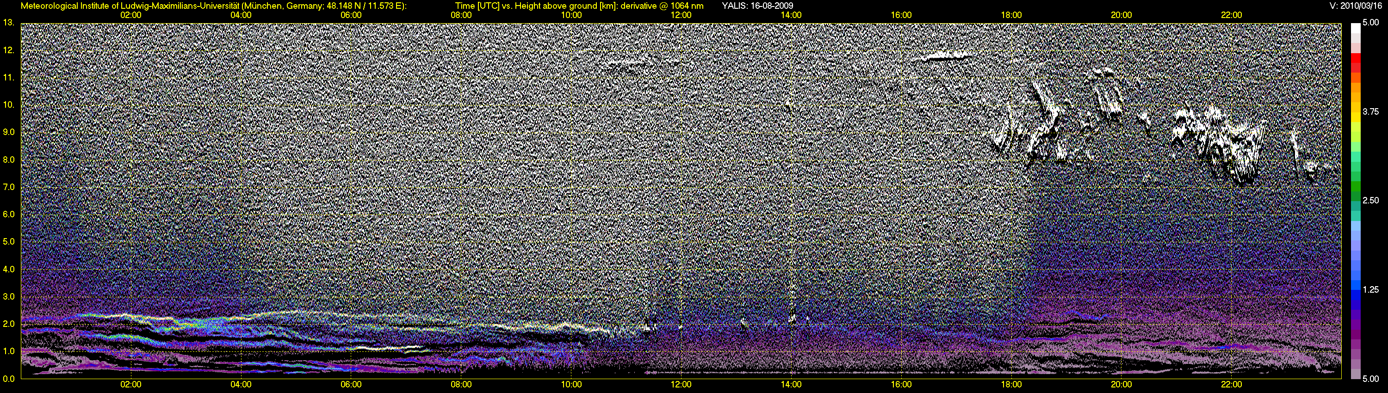Screen dimensions: 1388x393
Task: Click the 5.00 value at the colorbar top
Action: [1371, 23]
